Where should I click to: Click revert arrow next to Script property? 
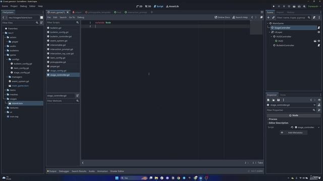(292, 127)
